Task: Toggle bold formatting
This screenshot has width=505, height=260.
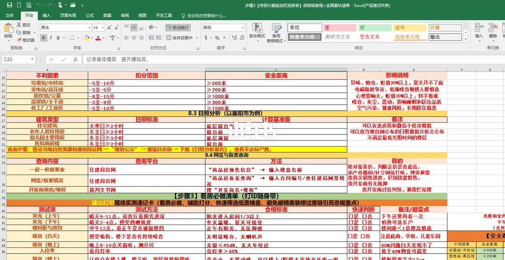Action: pos(43,38)
